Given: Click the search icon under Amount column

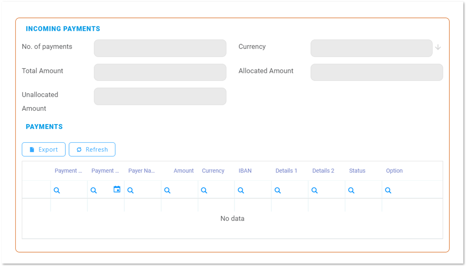Looking at the screenshot, I should [x=167, y=190].
